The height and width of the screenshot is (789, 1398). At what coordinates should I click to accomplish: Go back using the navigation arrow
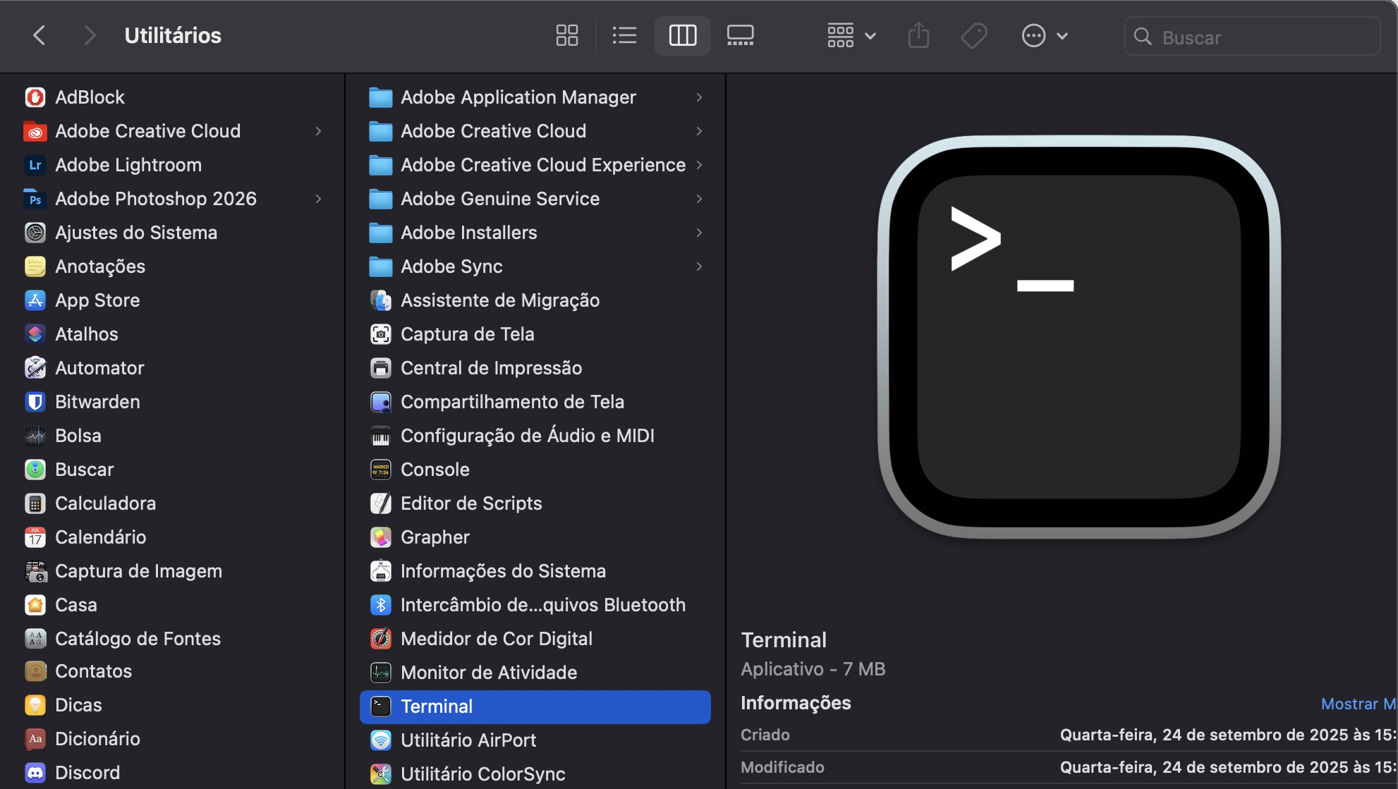pyautogui.click(x=39, y=35)
